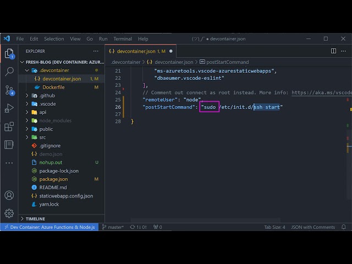
Task: Open staticwebapp.config.json file
Action: click(x=62, y=196)
